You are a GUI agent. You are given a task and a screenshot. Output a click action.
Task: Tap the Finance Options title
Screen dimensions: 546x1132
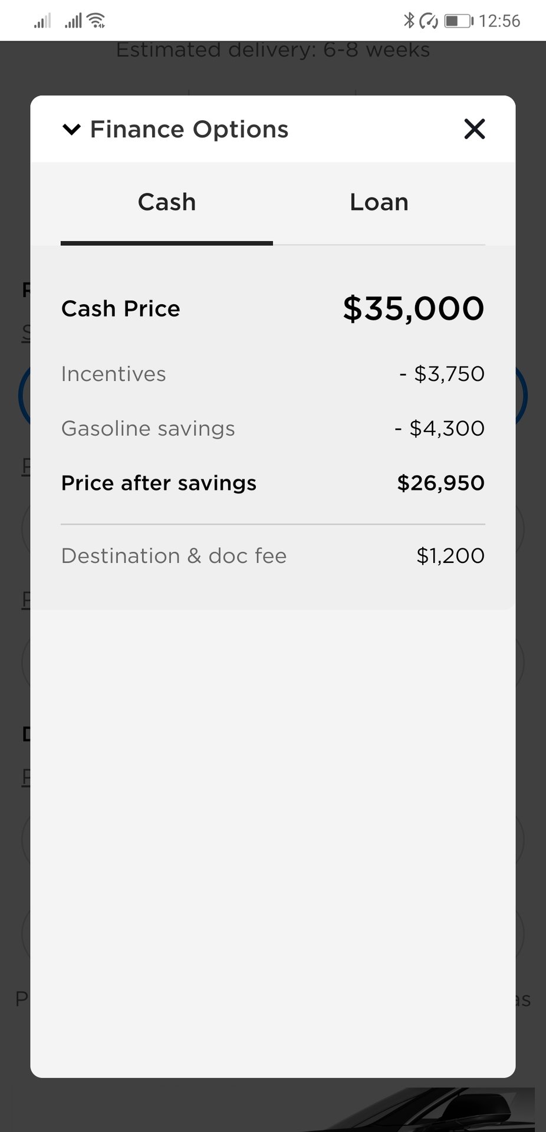tap(189, 129)
